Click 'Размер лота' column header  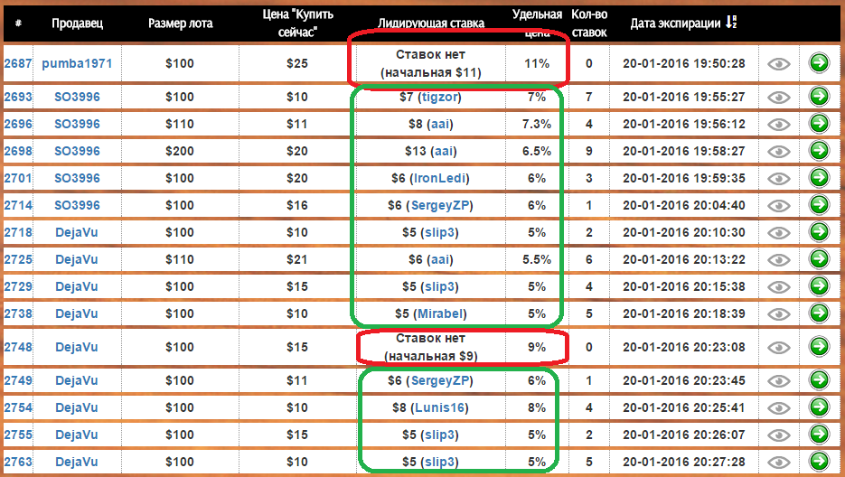[179, 23]
